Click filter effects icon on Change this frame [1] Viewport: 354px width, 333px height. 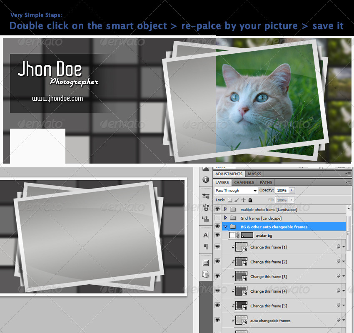click(338, 246)
